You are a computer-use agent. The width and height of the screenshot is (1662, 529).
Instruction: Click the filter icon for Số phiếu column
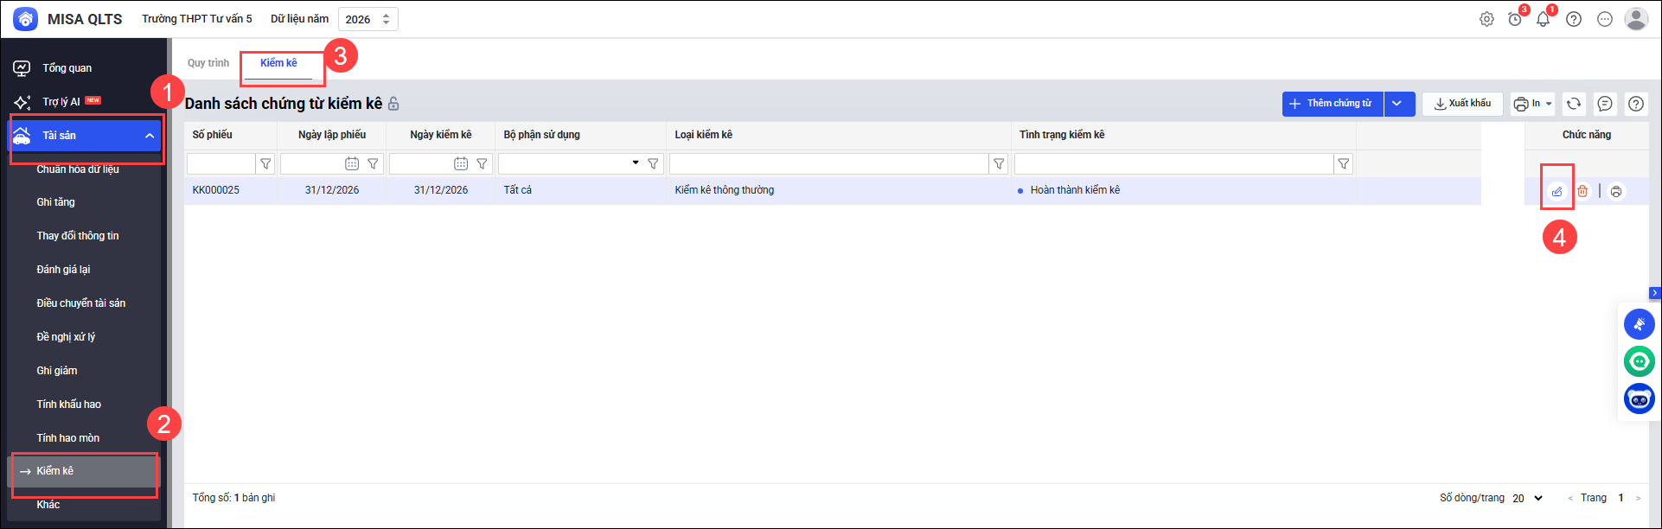click(x=266, y=163)
